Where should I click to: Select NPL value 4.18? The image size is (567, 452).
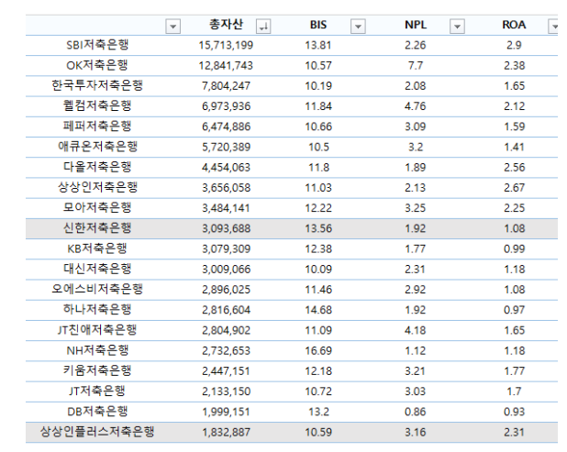416,330
